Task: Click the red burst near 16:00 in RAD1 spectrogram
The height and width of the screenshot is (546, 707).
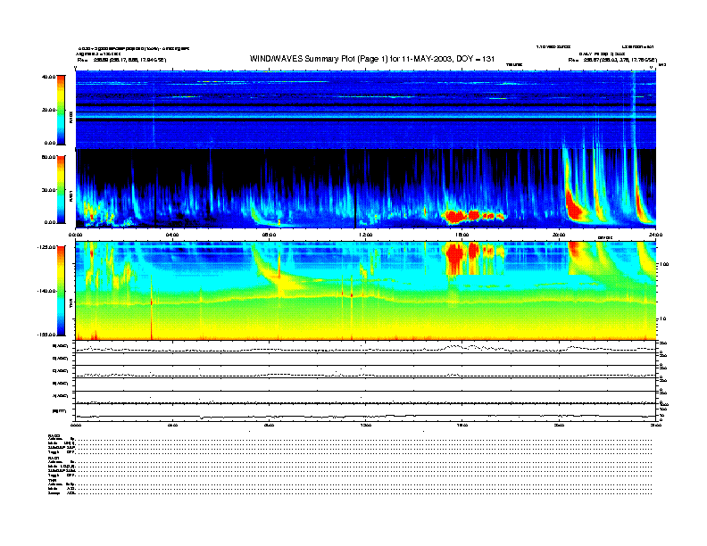Action: coord(473,216)
